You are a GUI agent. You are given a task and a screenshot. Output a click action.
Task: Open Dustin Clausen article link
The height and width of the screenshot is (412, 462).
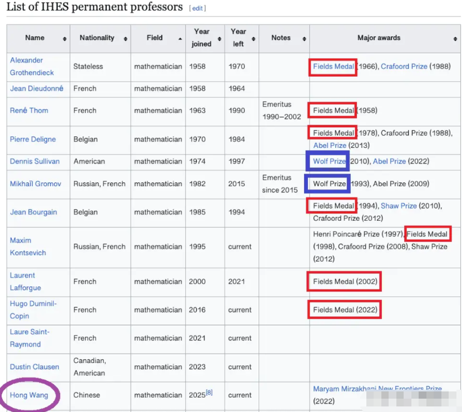pyautogui.click(x=34, y=366)
